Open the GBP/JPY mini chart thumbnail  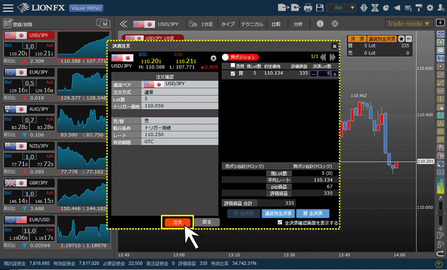click(83, 192)
